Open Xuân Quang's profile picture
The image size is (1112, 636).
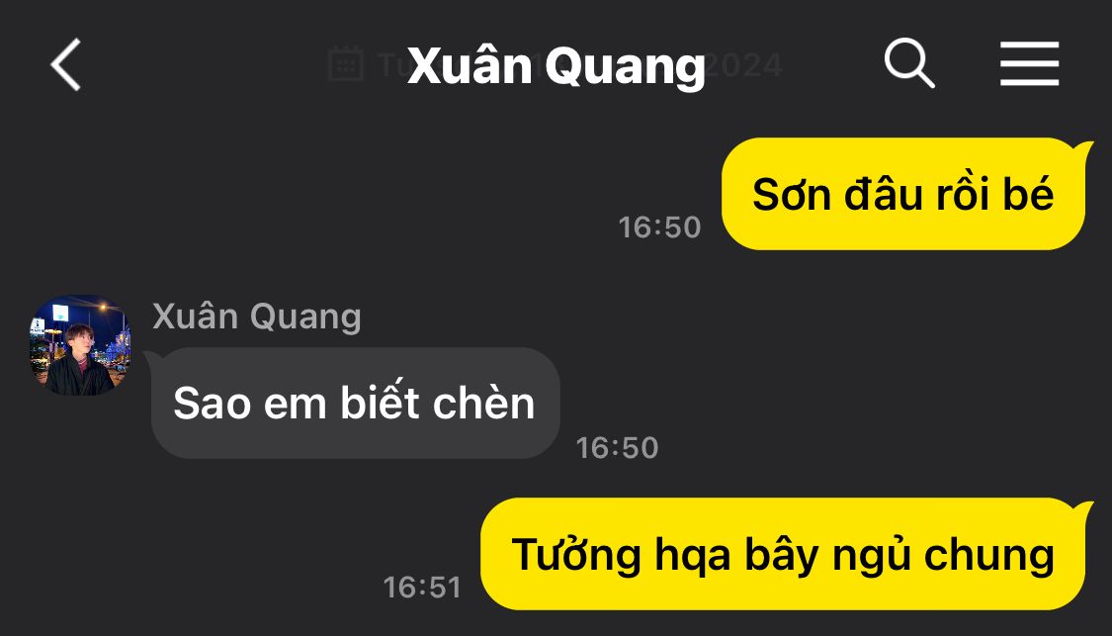[79, 345]
